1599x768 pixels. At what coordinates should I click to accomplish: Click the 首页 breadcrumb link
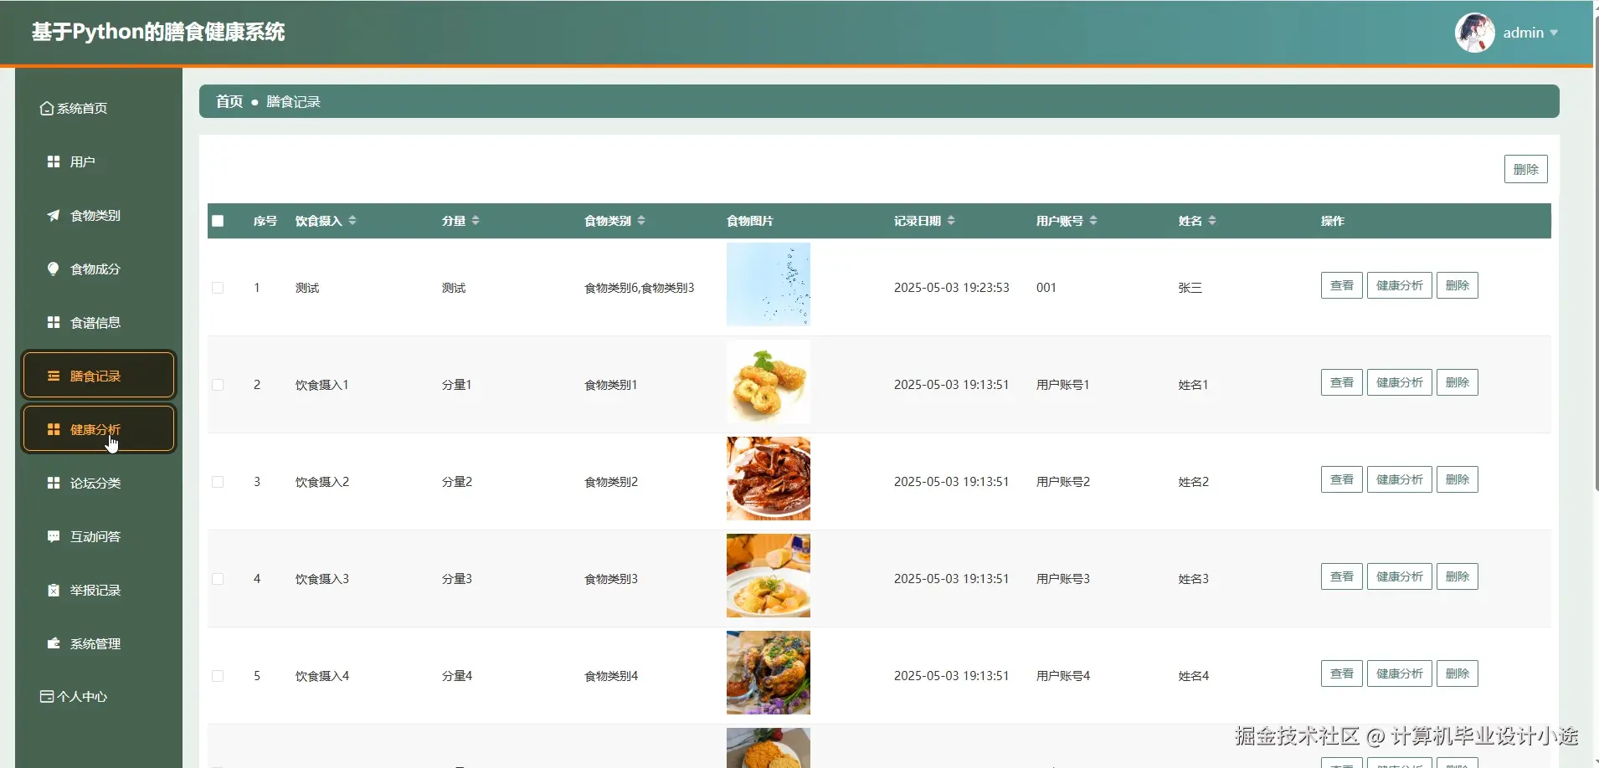pos(229,101)
